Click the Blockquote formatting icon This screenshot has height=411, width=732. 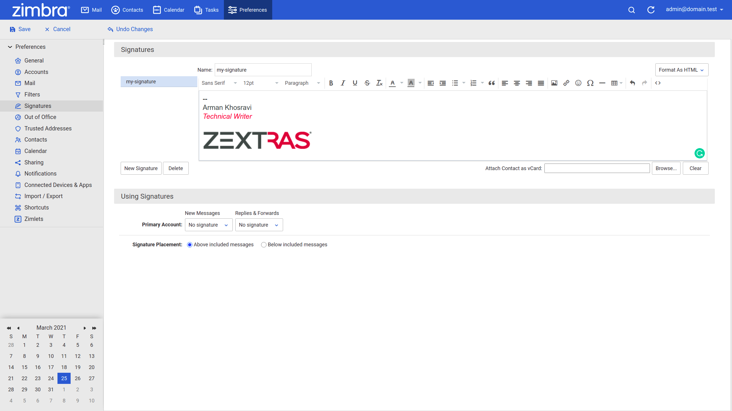coord(492,82)
